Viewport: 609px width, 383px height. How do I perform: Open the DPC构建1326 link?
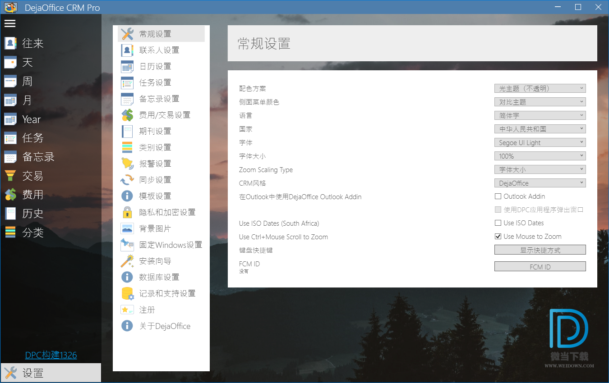[x=51, y=355]
